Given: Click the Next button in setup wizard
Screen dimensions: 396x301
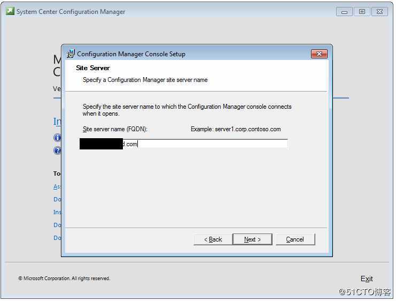Looking at the screenshot, I should [252, 239].
